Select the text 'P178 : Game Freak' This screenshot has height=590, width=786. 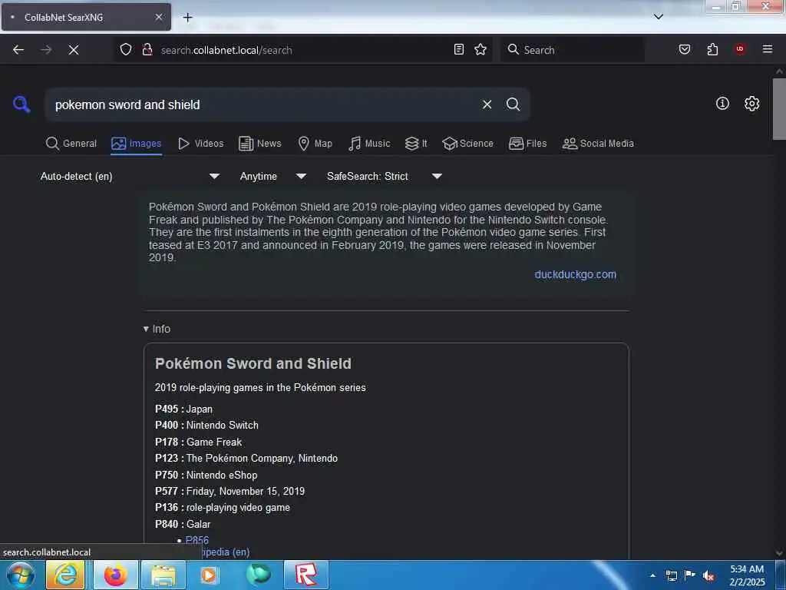coord(199,442)
